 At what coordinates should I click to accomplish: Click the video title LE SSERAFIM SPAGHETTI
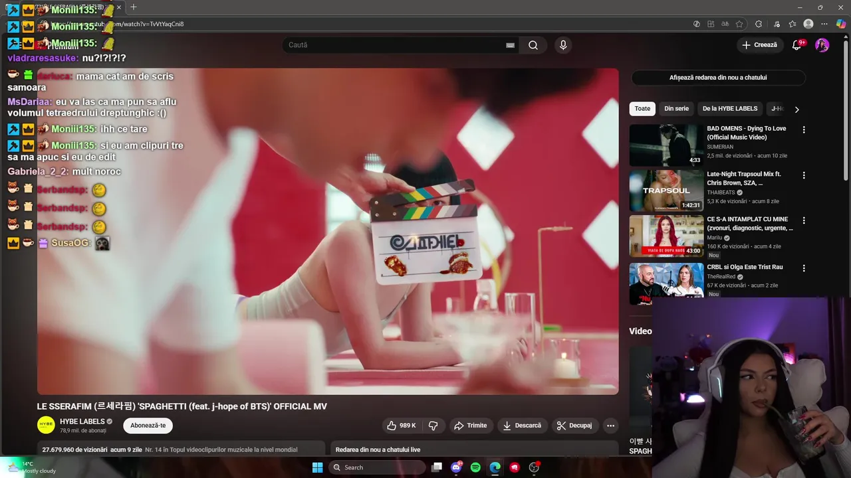pyautogui.click(x=182, y=406)
